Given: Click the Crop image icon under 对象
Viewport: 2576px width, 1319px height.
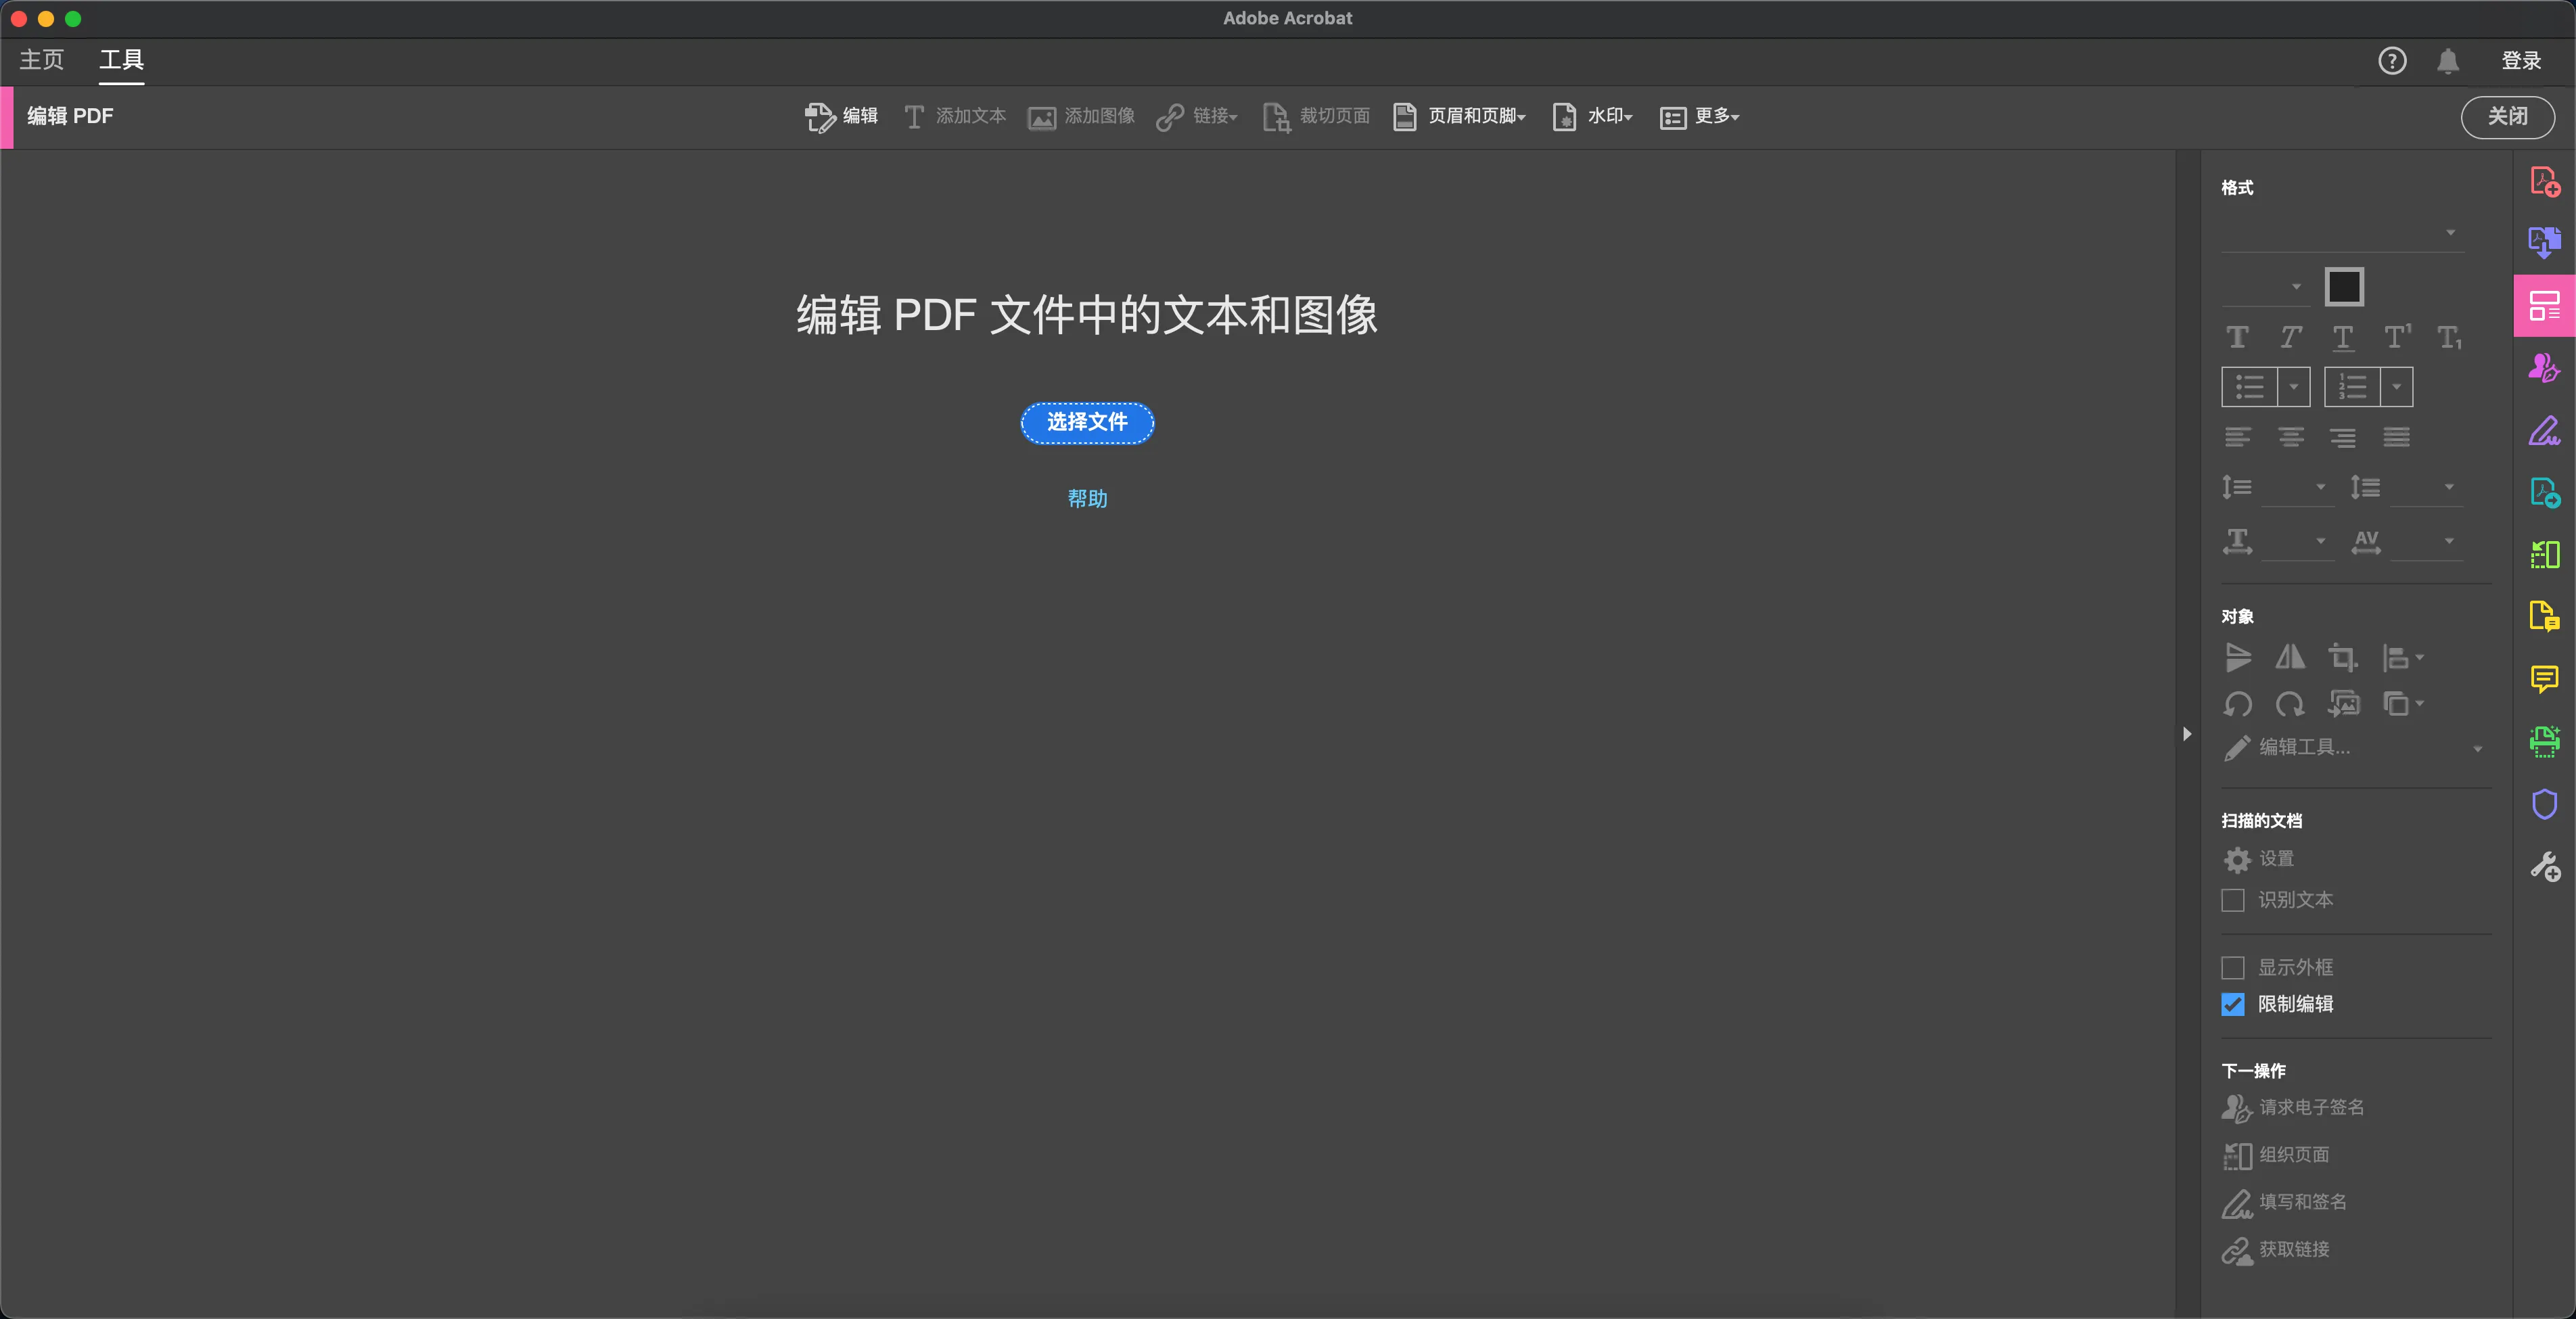Looking at the screenshot, I should pos(2342,657).
